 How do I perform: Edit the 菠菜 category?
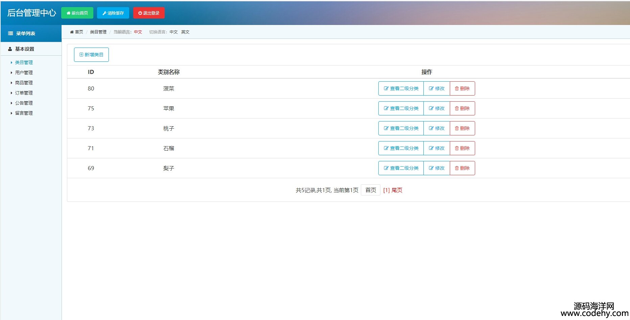[x=437, y=88]
